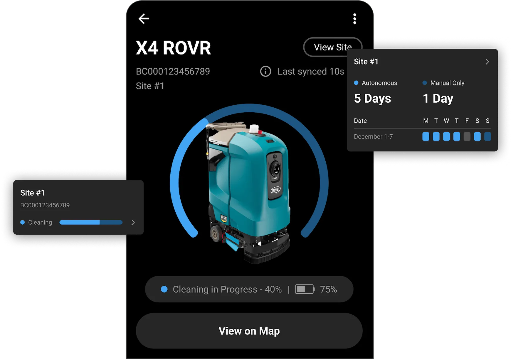The width and height of the screenshot is (511, 359).
Task: Click the back arrow icon
Action: click(144, 18)
